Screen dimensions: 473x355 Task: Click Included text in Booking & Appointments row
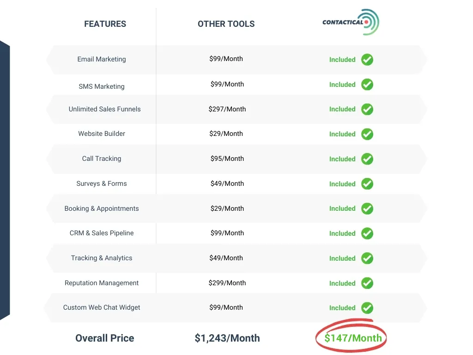click(x=342, y=208)
